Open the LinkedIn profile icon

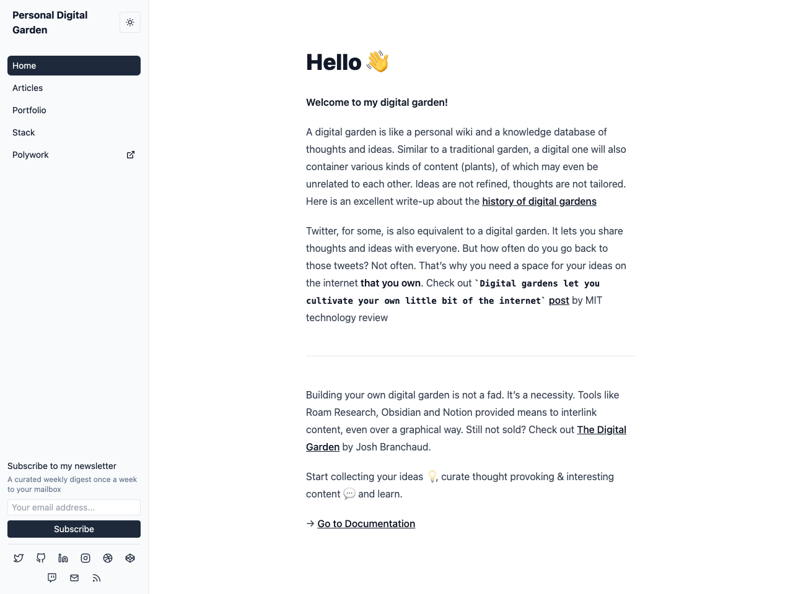(63, 558)
